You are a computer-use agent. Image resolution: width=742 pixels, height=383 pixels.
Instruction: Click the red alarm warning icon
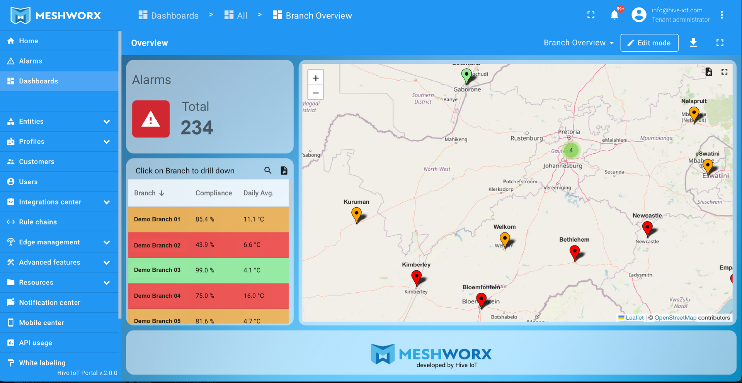click(151, 119)
